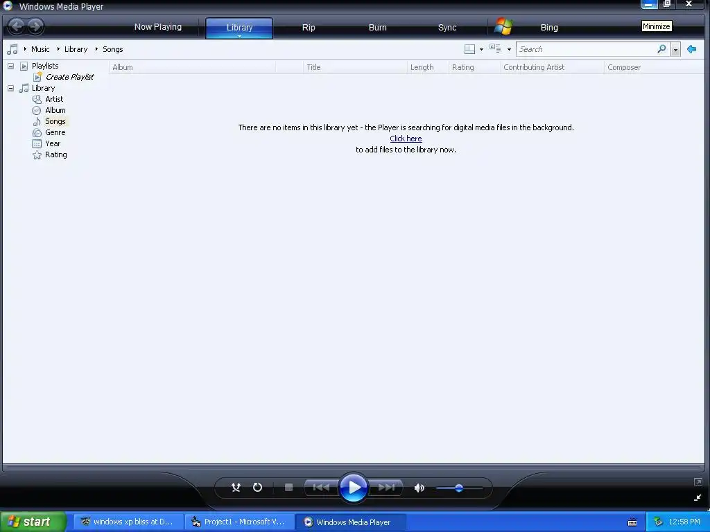Open the view options icon

pyautogui.click(x=495, y=48)
